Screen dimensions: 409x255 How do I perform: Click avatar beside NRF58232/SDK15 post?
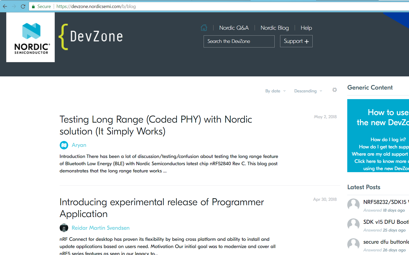tap(353, 205)
